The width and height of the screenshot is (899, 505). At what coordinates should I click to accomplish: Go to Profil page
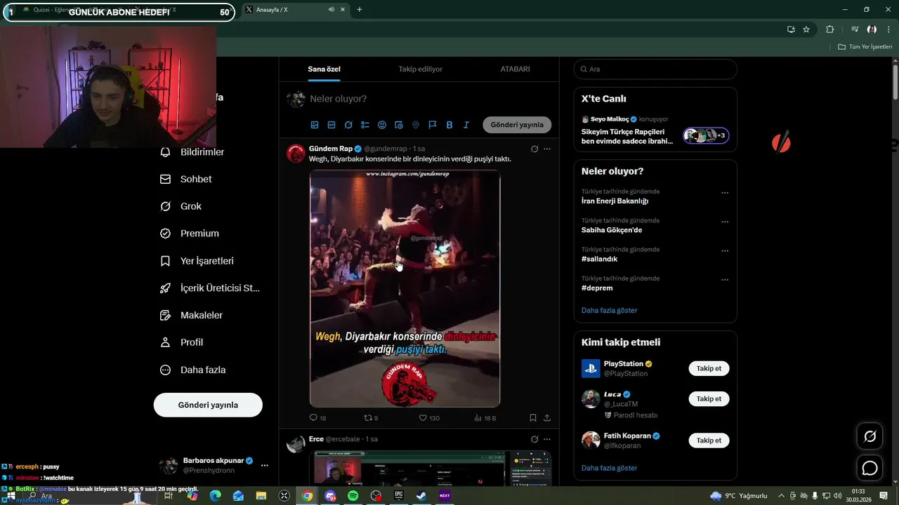click(x=182, y=342)
